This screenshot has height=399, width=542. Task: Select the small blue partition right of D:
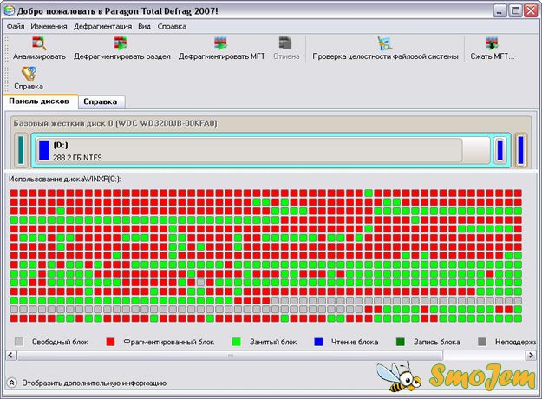coord(500,150)
